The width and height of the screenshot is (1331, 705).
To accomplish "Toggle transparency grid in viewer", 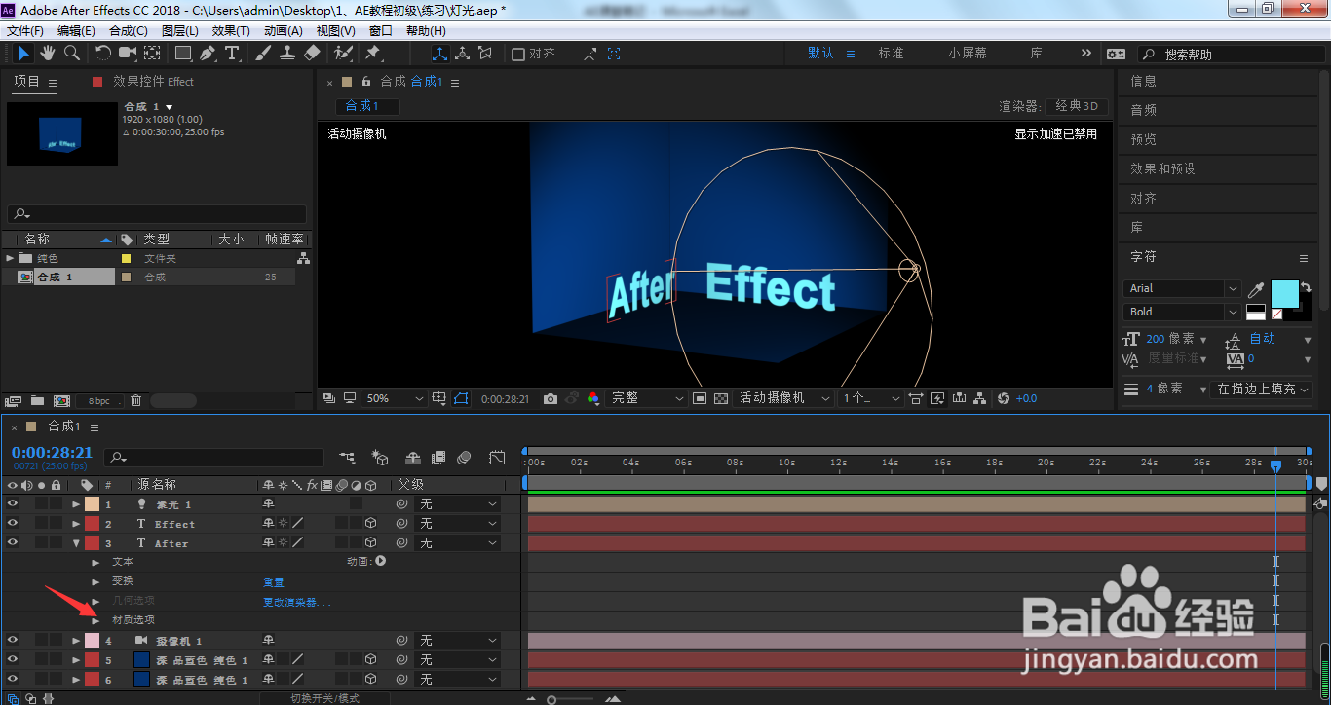I will pos(721,398).
